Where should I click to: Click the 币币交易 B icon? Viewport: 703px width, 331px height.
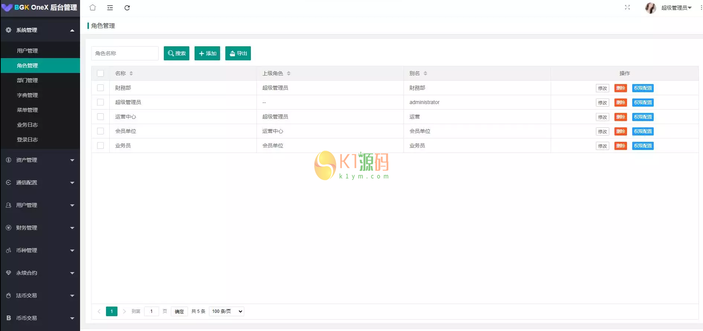click(x=9, y=318)
